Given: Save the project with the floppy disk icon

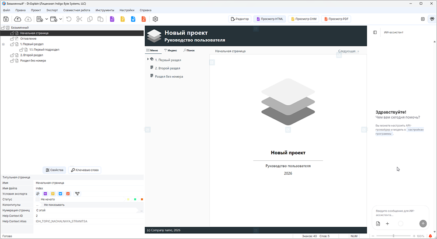Looking at the screenshot, I should click(x=6, y=19).
